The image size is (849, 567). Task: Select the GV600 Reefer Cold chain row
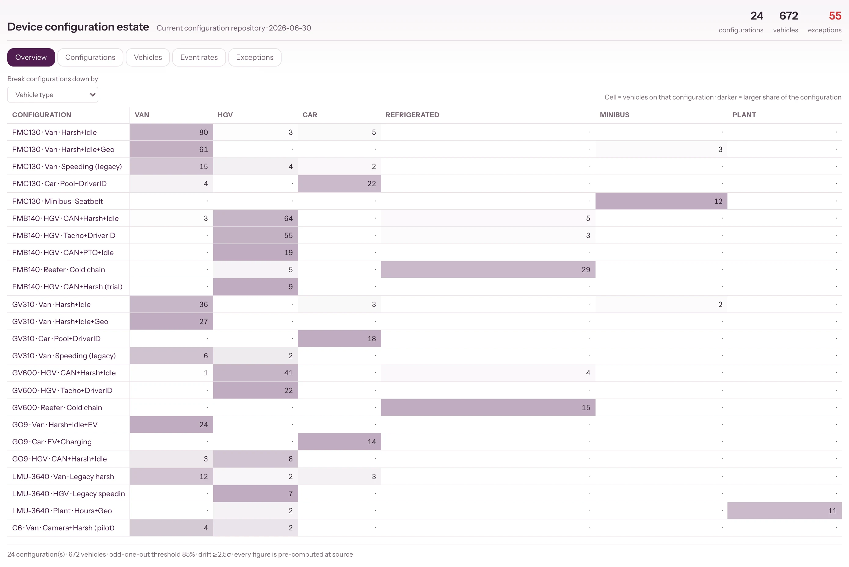click(424, 407)
